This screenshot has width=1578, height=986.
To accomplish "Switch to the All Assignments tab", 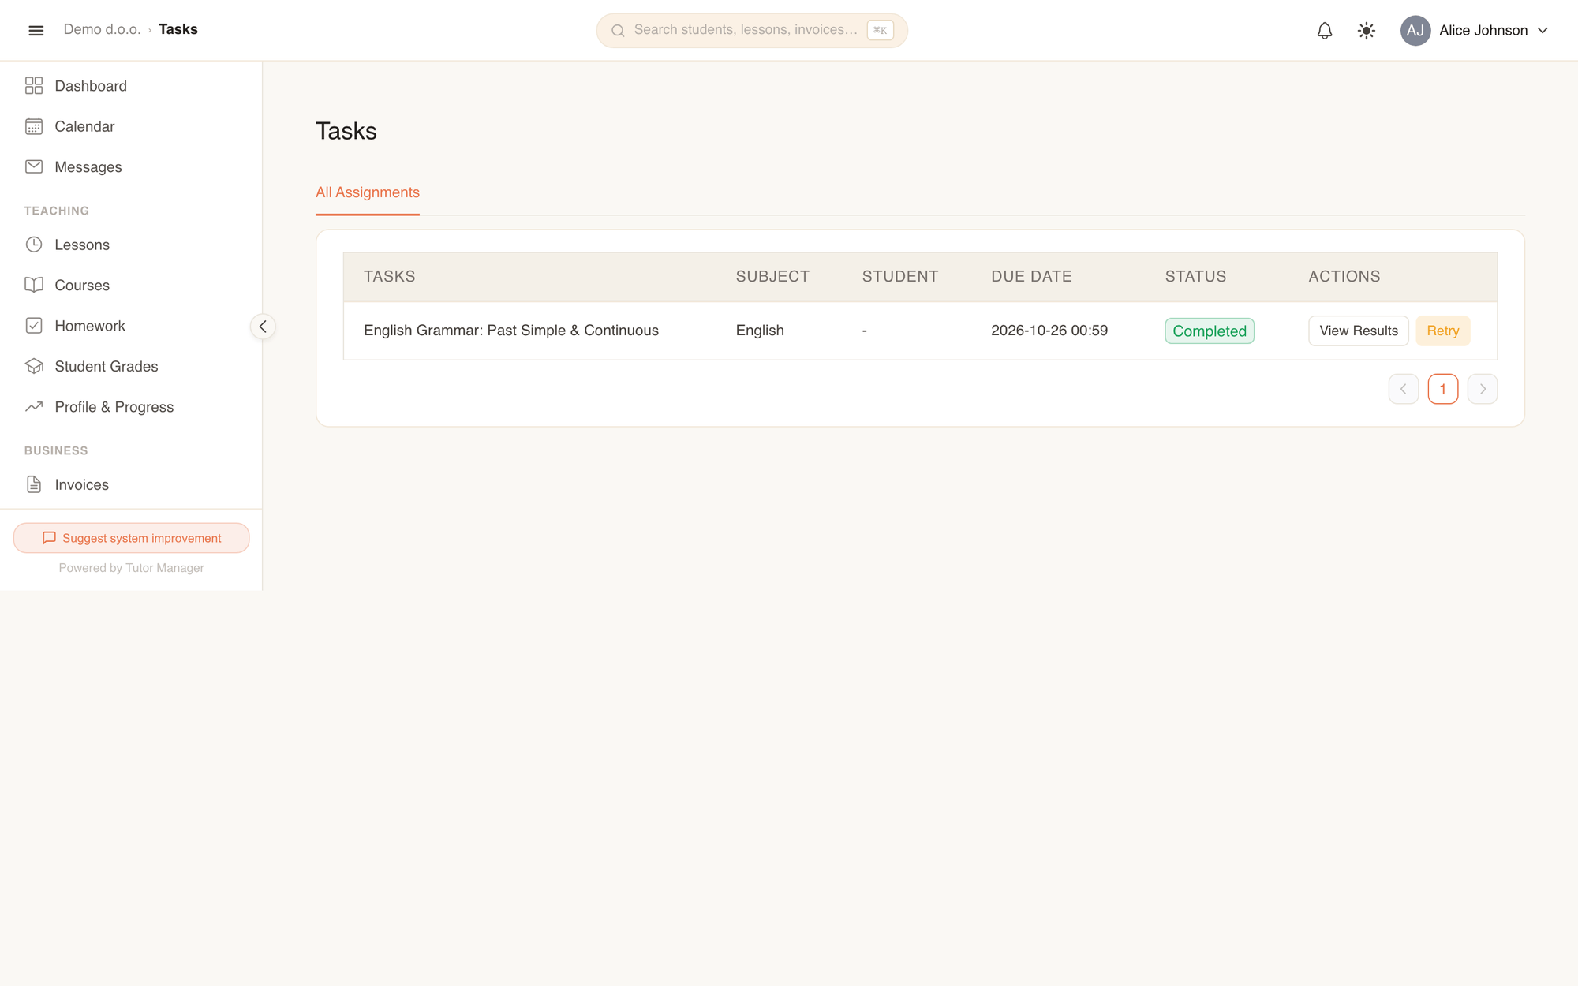I will 368,192.
